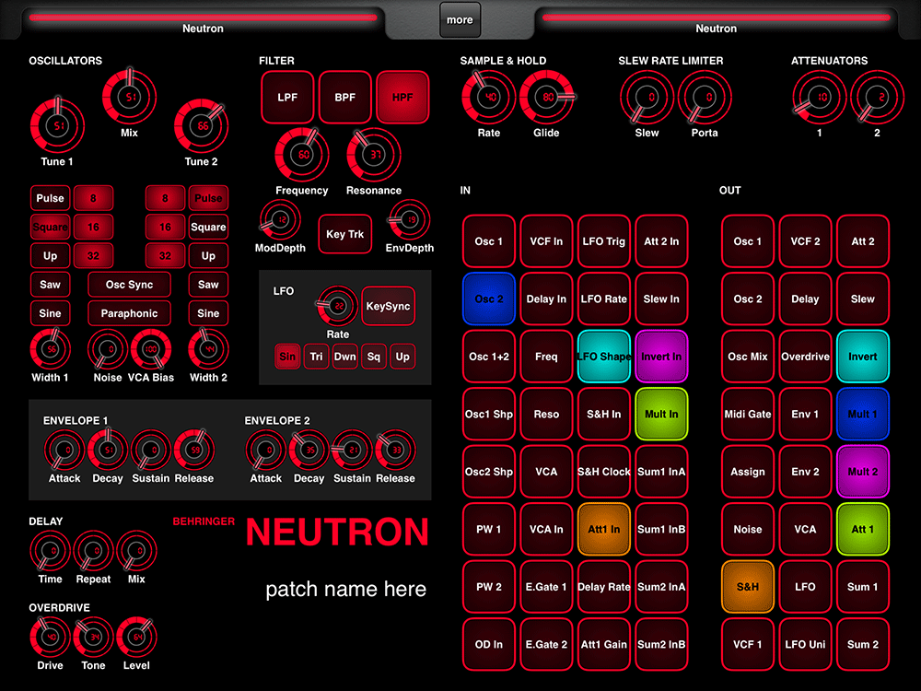Screen dimensions: 921x691
Task: Toggle the Paraphonic mode button
Action: (129, 313)
